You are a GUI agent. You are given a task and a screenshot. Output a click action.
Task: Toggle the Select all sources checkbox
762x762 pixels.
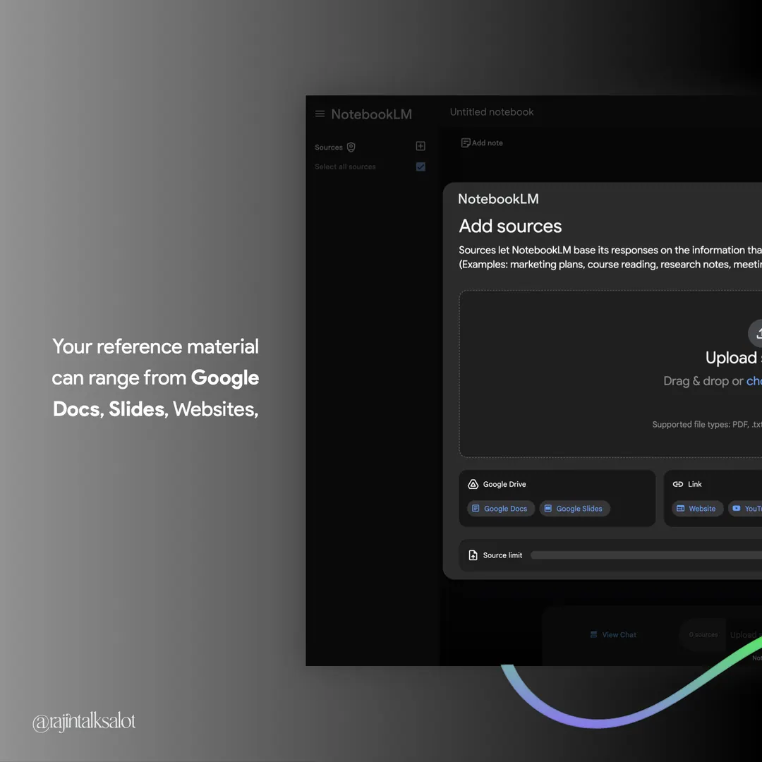pos(421,167)
